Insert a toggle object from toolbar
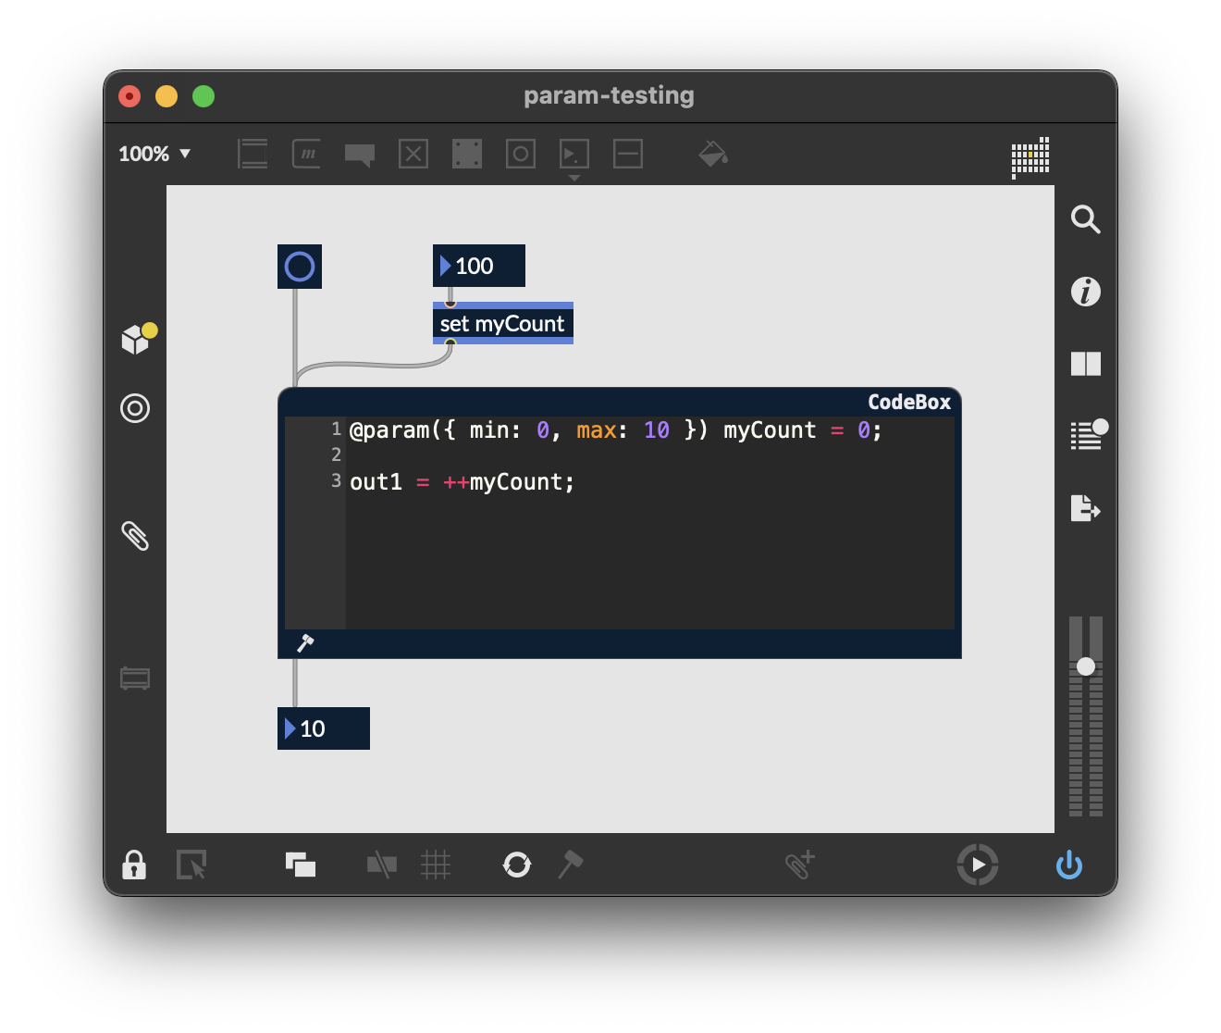 (x=413, y=154)
